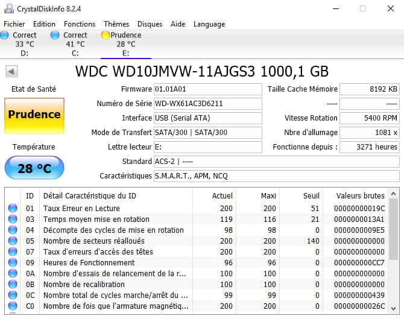Click the transfer mode field SATA/300
404x319 pixels.
pyautogui.click(x=208, y=133)
